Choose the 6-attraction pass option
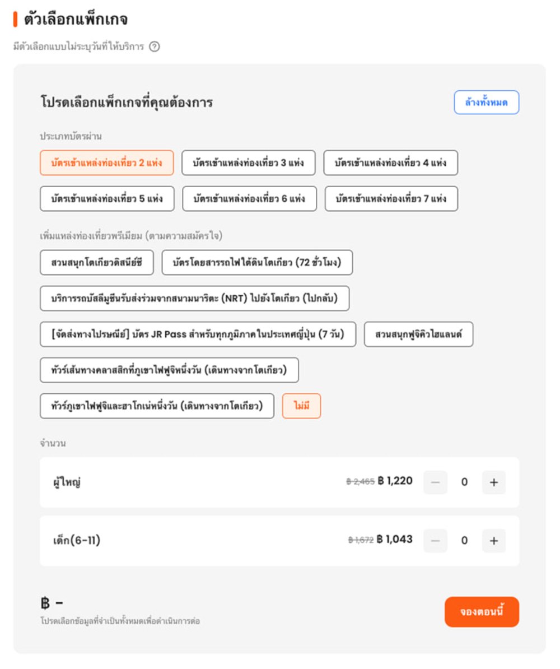The width and height of the screenshot is (560, 669). [x=249, y=199]
